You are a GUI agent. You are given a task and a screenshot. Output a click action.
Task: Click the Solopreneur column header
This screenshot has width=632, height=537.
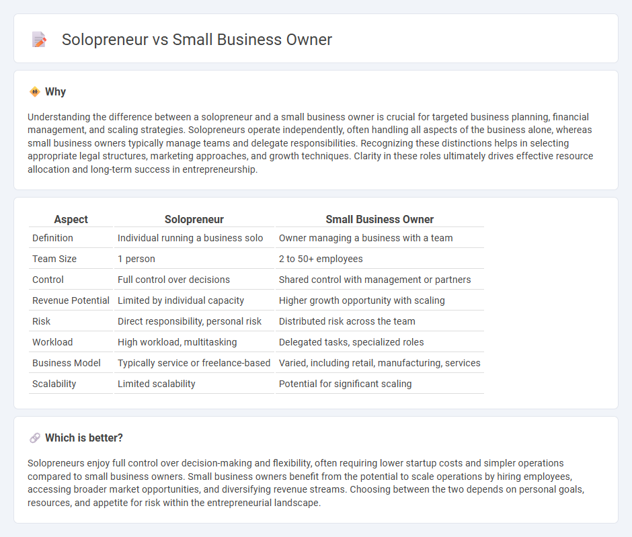coord(194,219)
